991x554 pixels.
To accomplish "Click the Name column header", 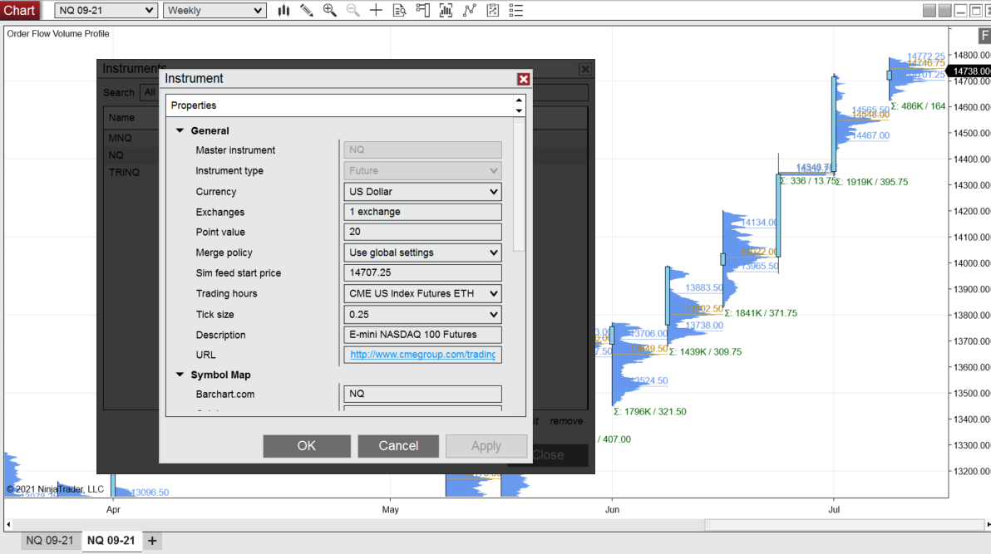I will tap(121, 117).
